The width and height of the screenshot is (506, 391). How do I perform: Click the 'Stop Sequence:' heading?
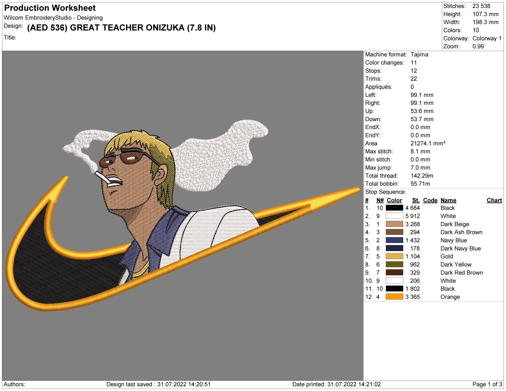(385, 192)
